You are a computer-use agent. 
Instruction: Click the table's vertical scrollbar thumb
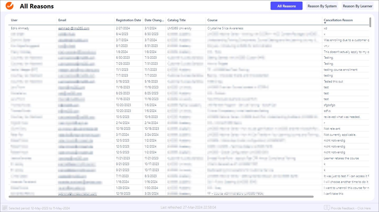[x=370, y=23]
